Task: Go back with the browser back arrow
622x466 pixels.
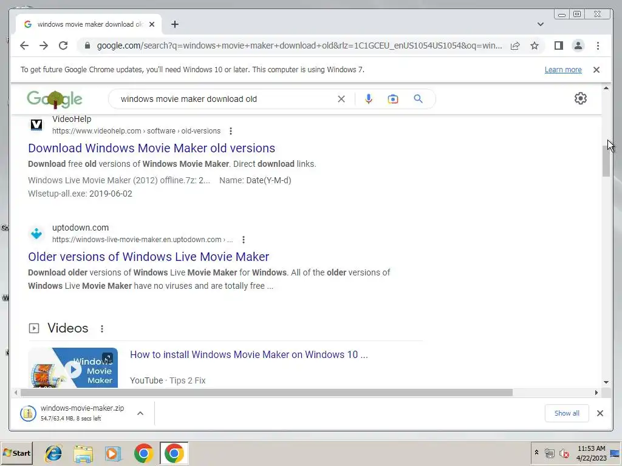Action: coord(24,46)
